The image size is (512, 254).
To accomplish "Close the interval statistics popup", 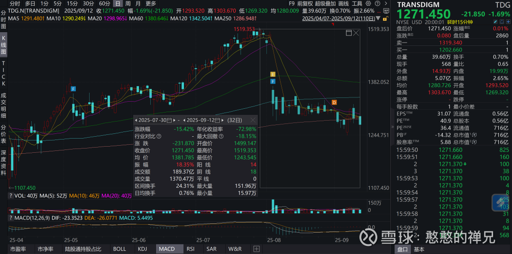I will (x=253, y=120).
